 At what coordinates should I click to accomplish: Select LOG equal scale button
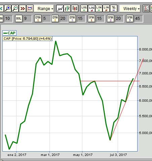point(84,8)
